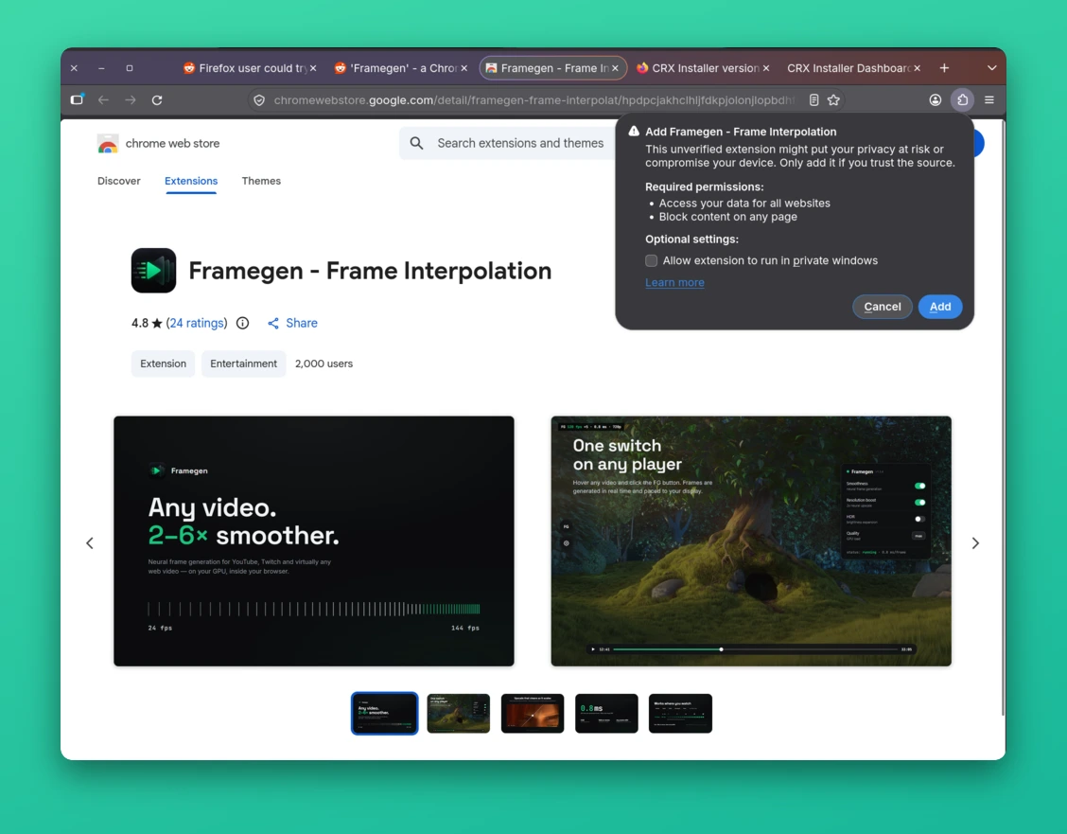Close the active Framegen Frame Interpolation tab
The height and width of the screenshot is (834, 1067).
[615, 68]
